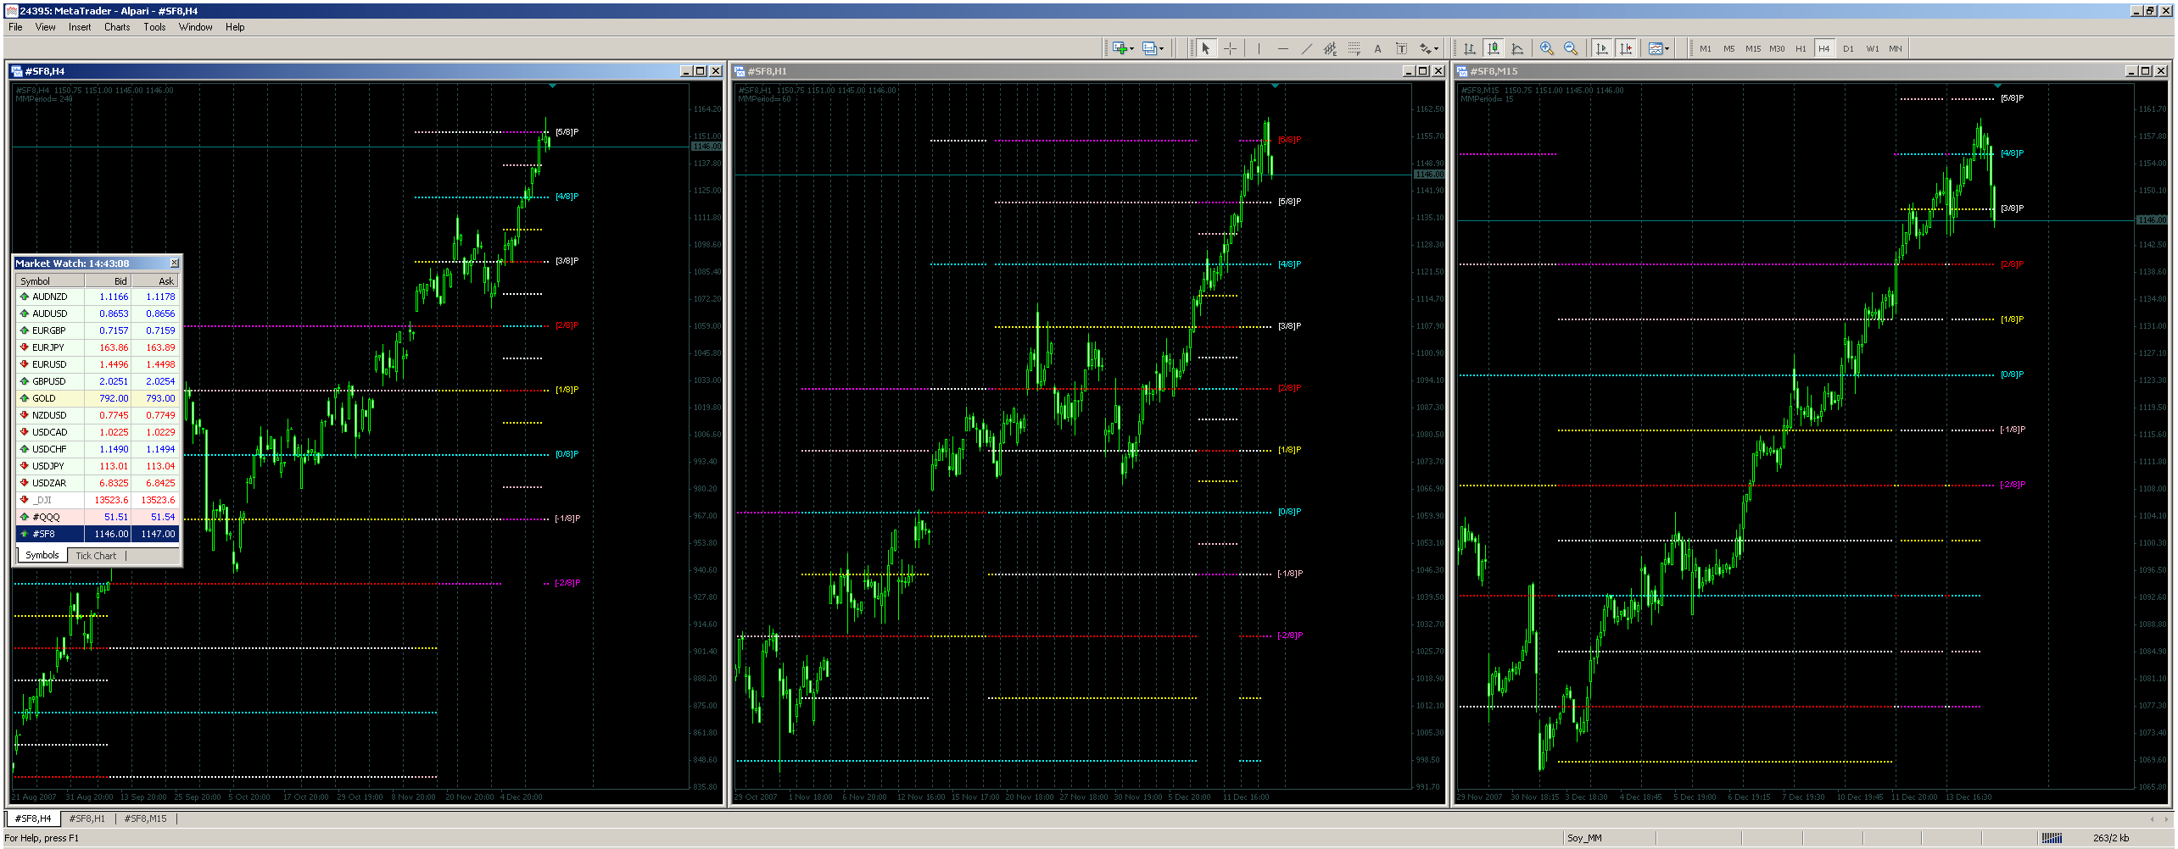Screen dimensions: 2178x849
Task: Set timeframe to M30
Action: 1777,48
